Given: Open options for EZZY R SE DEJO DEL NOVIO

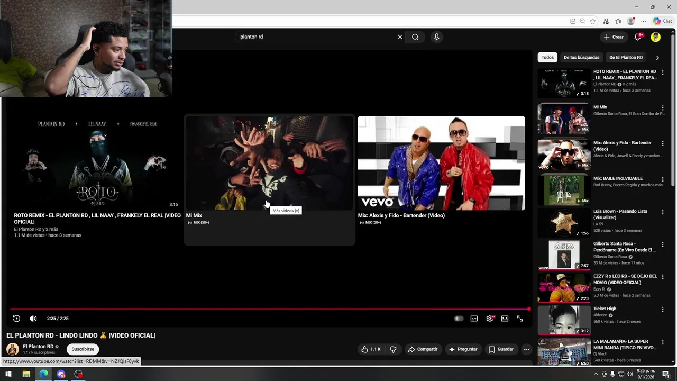Looking at the screenshot, I should [663, 277].
